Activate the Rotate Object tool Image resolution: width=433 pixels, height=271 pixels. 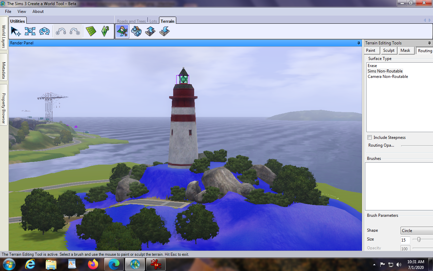point(44,32)
